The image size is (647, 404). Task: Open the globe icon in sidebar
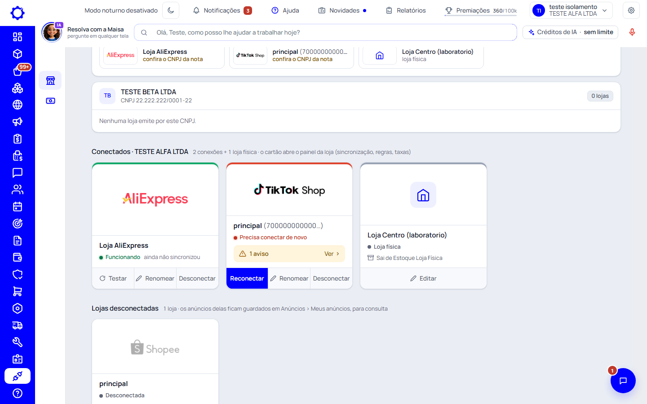click(x=18, y=105)
